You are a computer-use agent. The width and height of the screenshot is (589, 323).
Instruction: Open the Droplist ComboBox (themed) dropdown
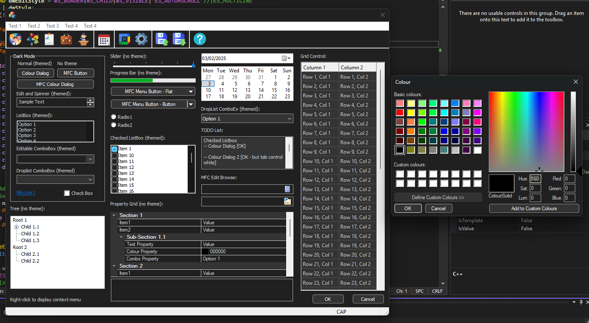[55, 180]
